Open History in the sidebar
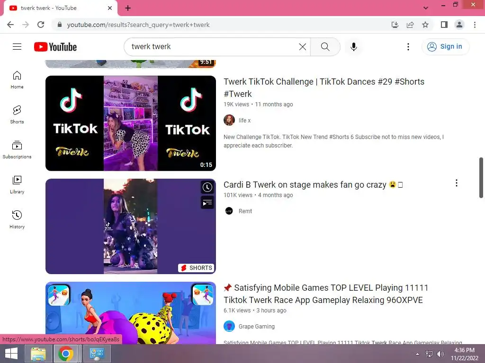Image resolution: width=485 pixels, height=363 pixels. (17, 219)
